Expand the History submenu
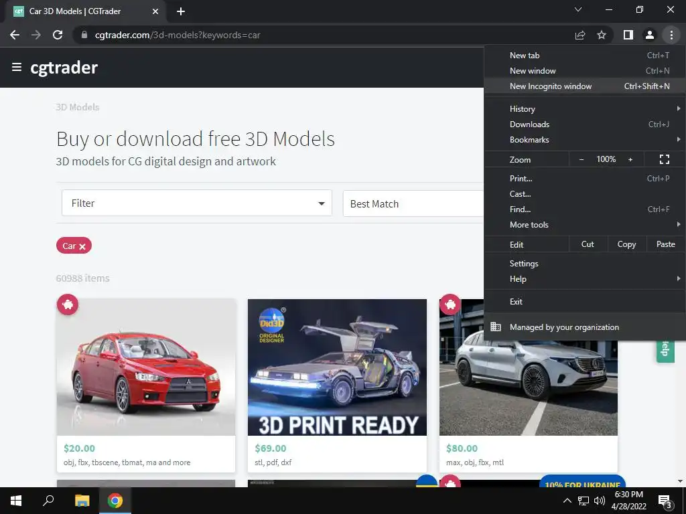Screen dimensions: 686x514 pos(584,109)
